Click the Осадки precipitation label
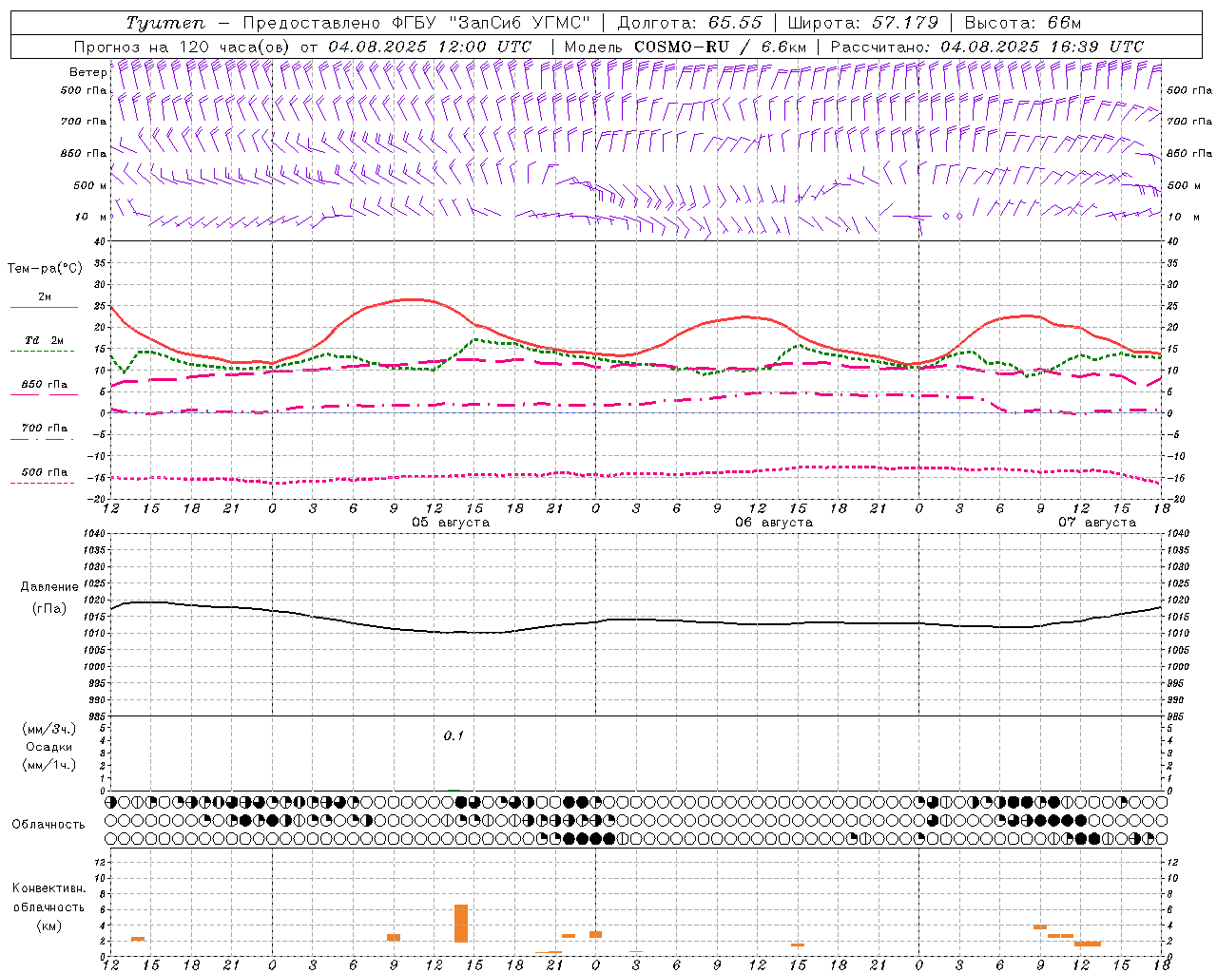Viewport: 1217px width, 973px height. (x=49, y=747)
